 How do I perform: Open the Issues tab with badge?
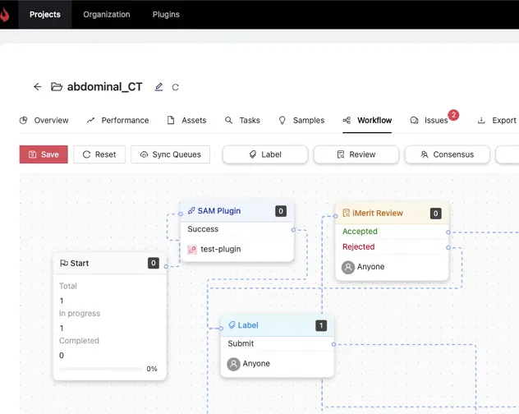coord(429,120)
